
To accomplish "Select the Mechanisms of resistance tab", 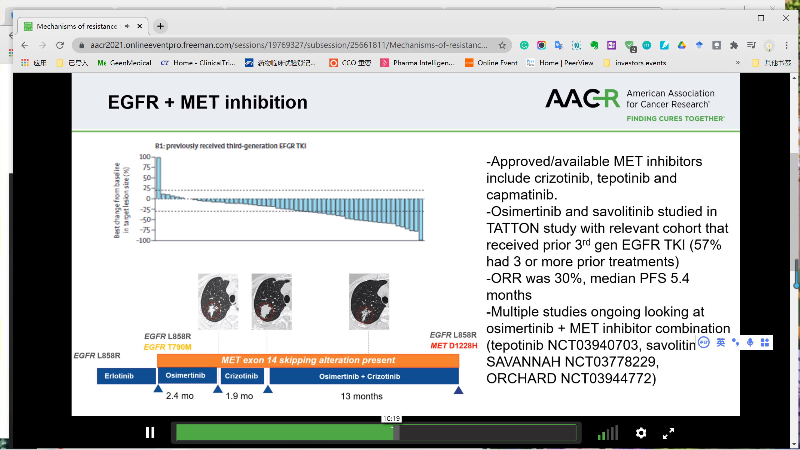I will pos(82,26).
